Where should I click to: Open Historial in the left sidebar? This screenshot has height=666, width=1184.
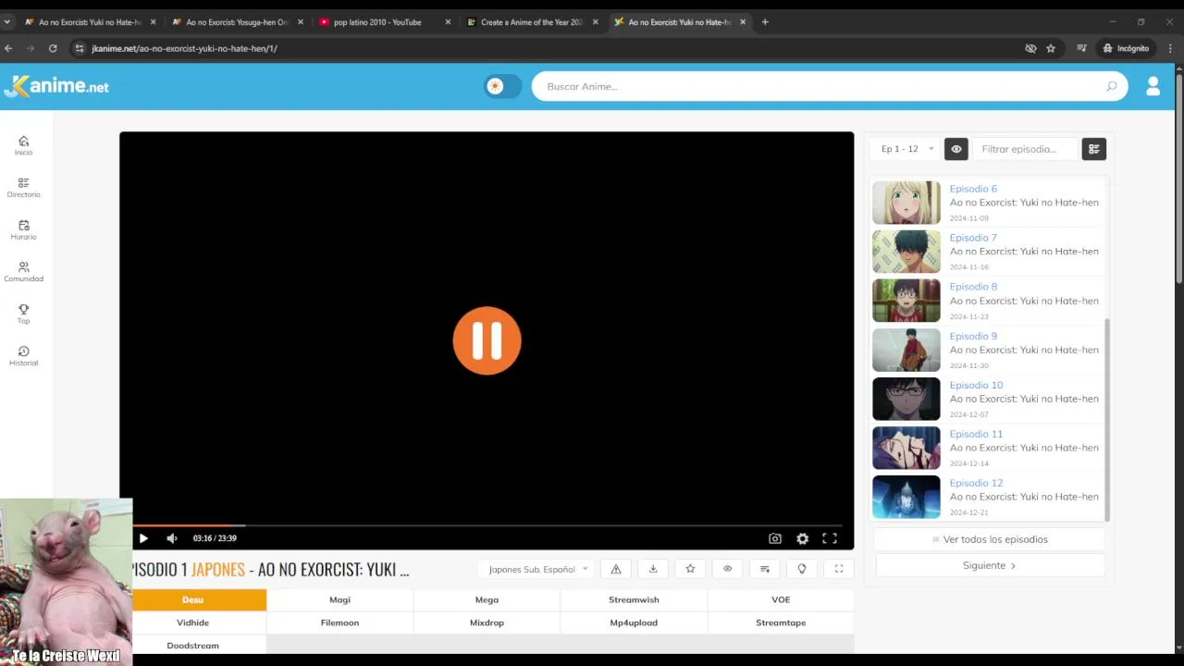tap(23, 356)
